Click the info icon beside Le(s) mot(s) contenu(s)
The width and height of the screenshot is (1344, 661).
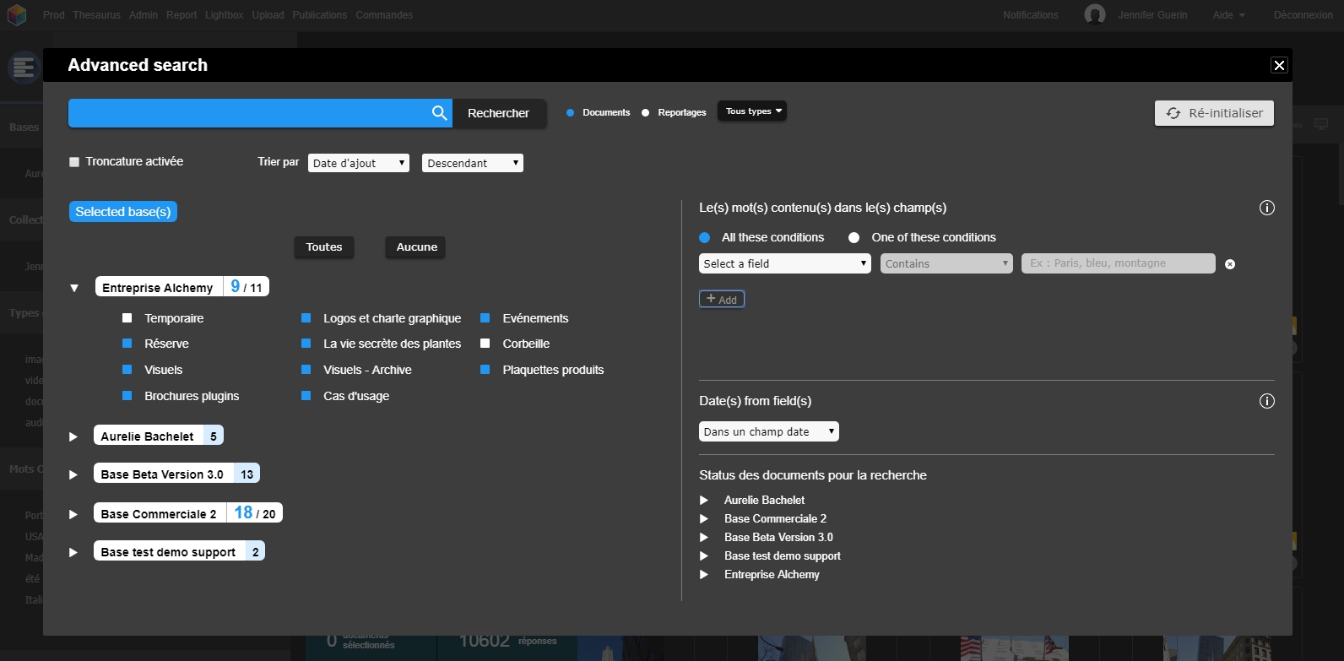(1266, 208)
